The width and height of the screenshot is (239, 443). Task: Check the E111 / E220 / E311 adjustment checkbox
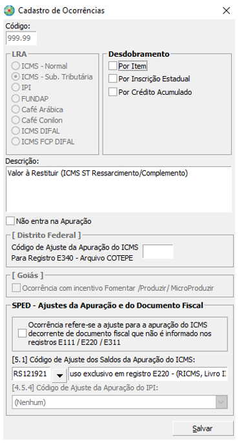(22, 333)
